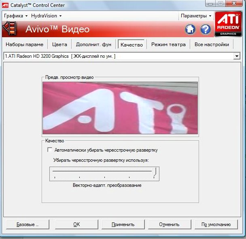246x239 pixels.
Task: Click the Векторно-адапт. преобразование label
Action: [107, 185]
